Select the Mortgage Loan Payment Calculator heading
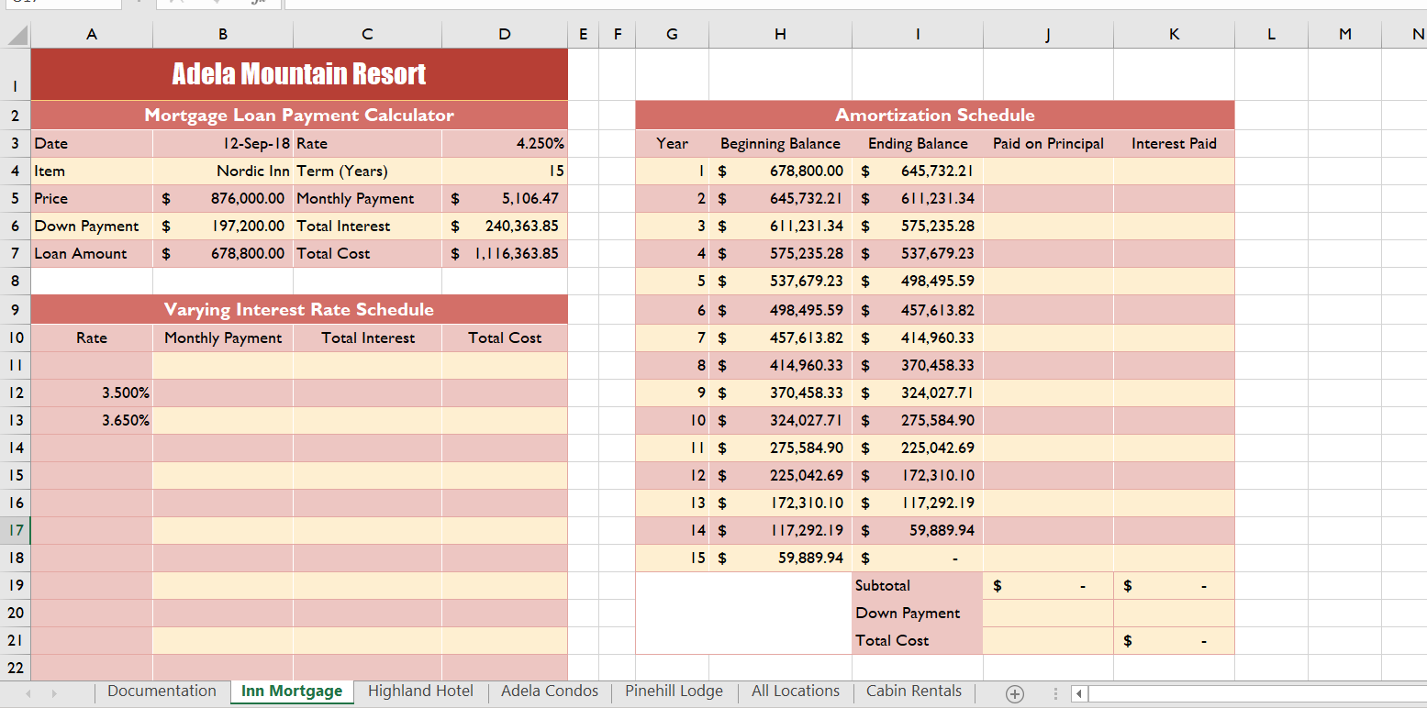The image size is (1427, 708). pyautogui.click(x=299, y=116)
